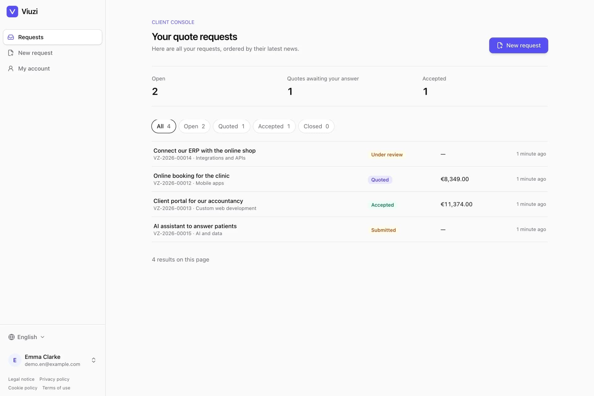
Task: Go to New request in sidebar
Action: pos(53,53)
